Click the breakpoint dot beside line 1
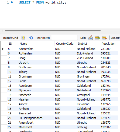Viewport: 120px width, 132px height. pyautogui.click(x=12, y=2)
